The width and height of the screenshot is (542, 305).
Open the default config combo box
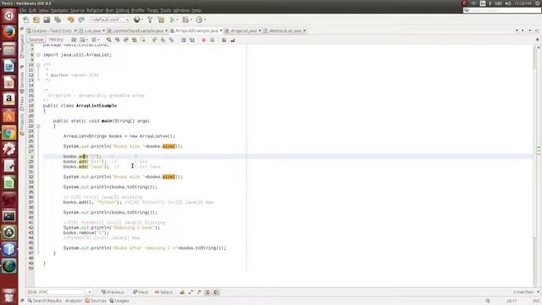tap(110, 20)
